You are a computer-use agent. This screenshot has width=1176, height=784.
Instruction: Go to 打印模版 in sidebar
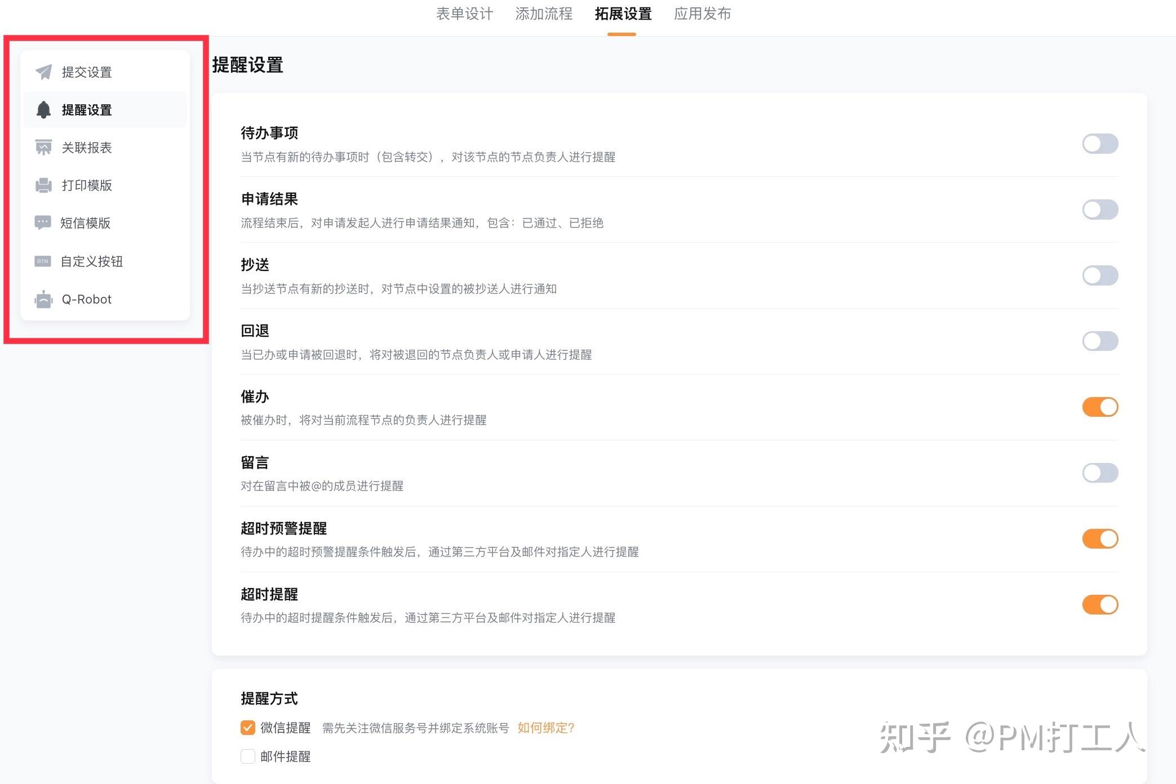pos(105,185)
